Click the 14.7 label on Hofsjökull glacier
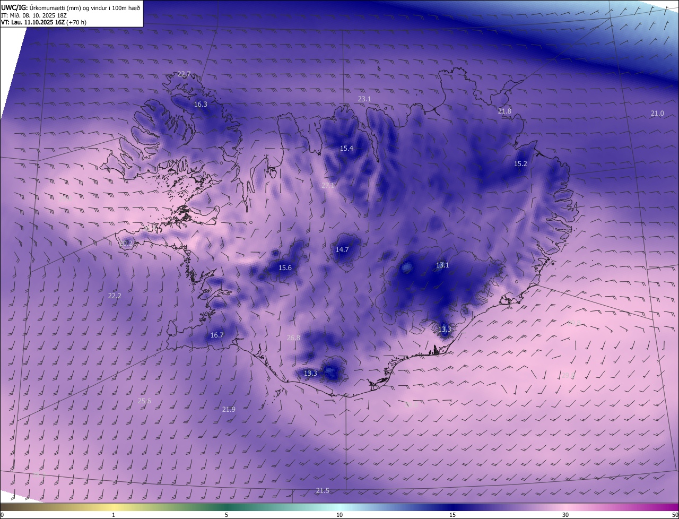679x519 pixels. point(342,249)
